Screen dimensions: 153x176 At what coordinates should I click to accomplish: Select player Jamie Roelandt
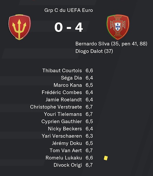64,99
